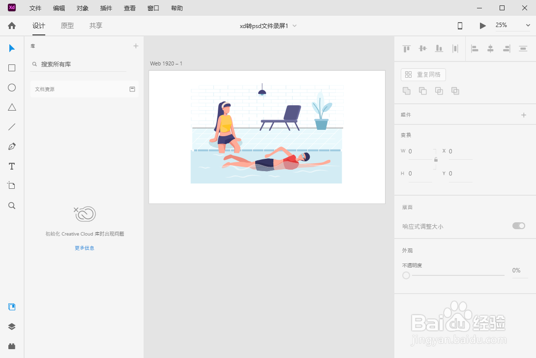
Task: Select the Artboard tool
Action: pyautogui.click(x=11, y=185)
